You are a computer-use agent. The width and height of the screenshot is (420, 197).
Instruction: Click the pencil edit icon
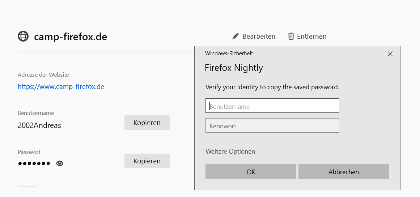pyautogui.click(x=236, y=36)
